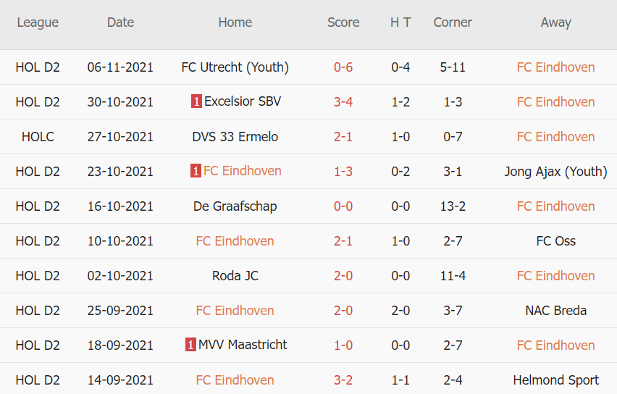Click the Date column header
This screenshot has width=617, height=394.
[120, 22]
